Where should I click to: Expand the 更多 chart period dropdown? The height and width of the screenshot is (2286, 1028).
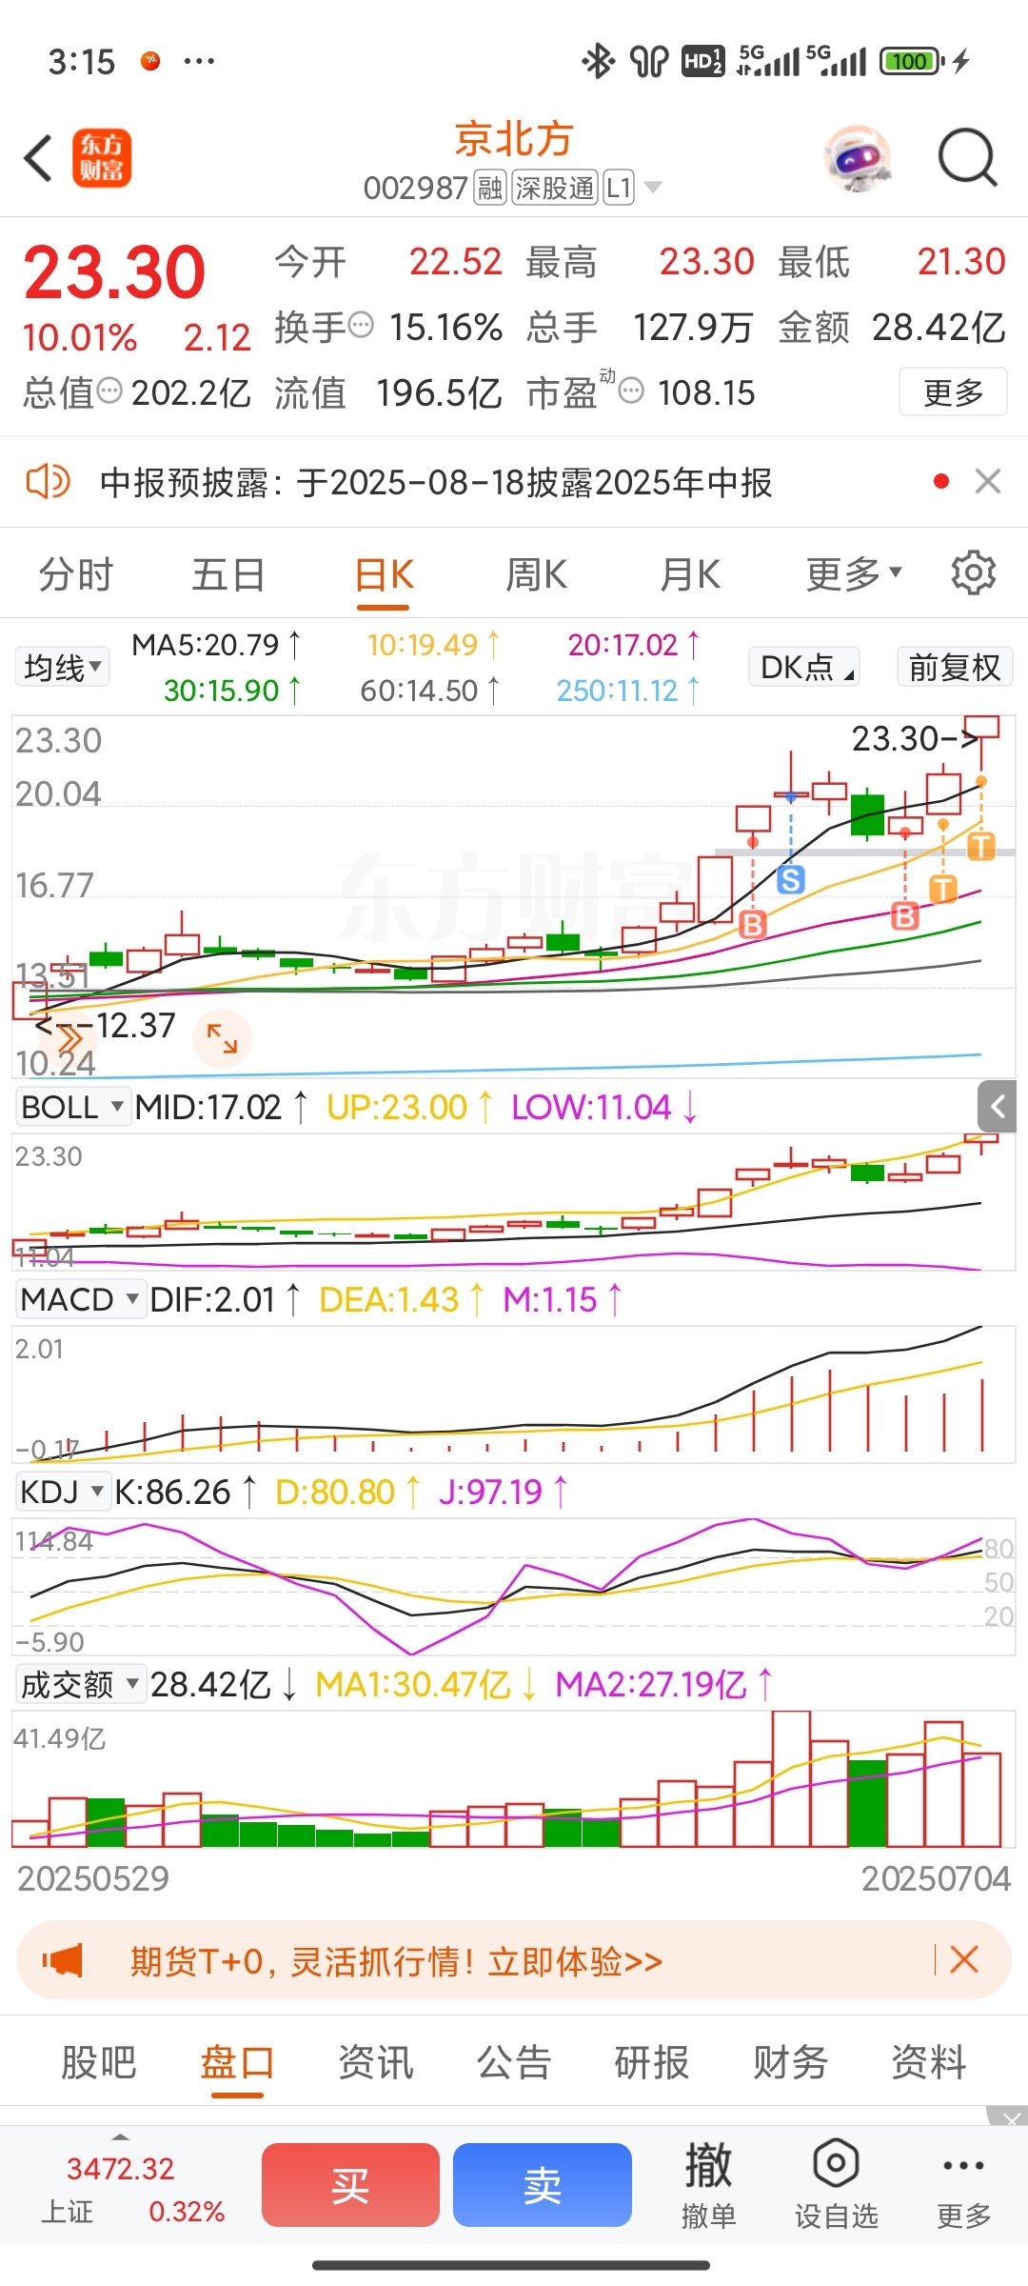pos(854,574)
